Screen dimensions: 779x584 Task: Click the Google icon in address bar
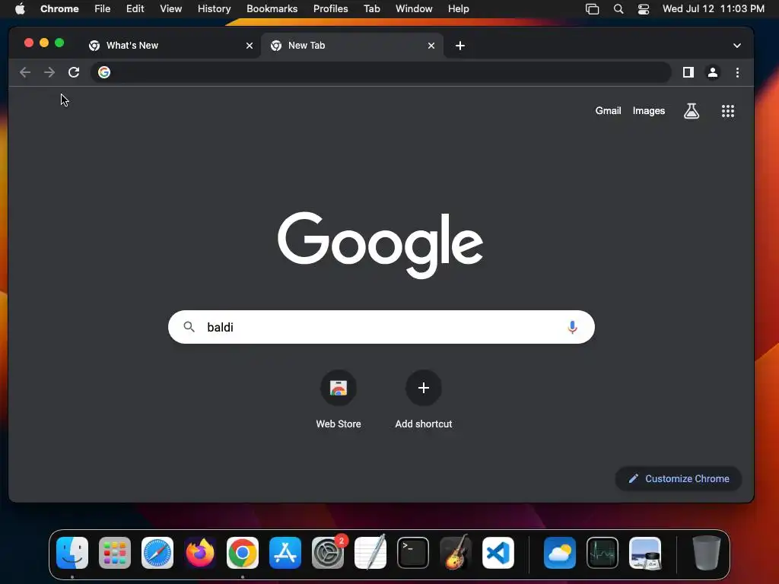tap(103, 72)
